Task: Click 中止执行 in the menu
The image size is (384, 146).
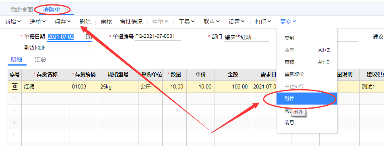Action: [307, 86]
